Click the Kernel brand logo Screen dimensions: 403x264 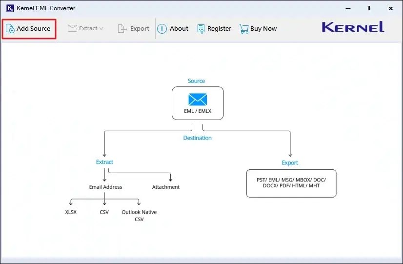(353, 27)
